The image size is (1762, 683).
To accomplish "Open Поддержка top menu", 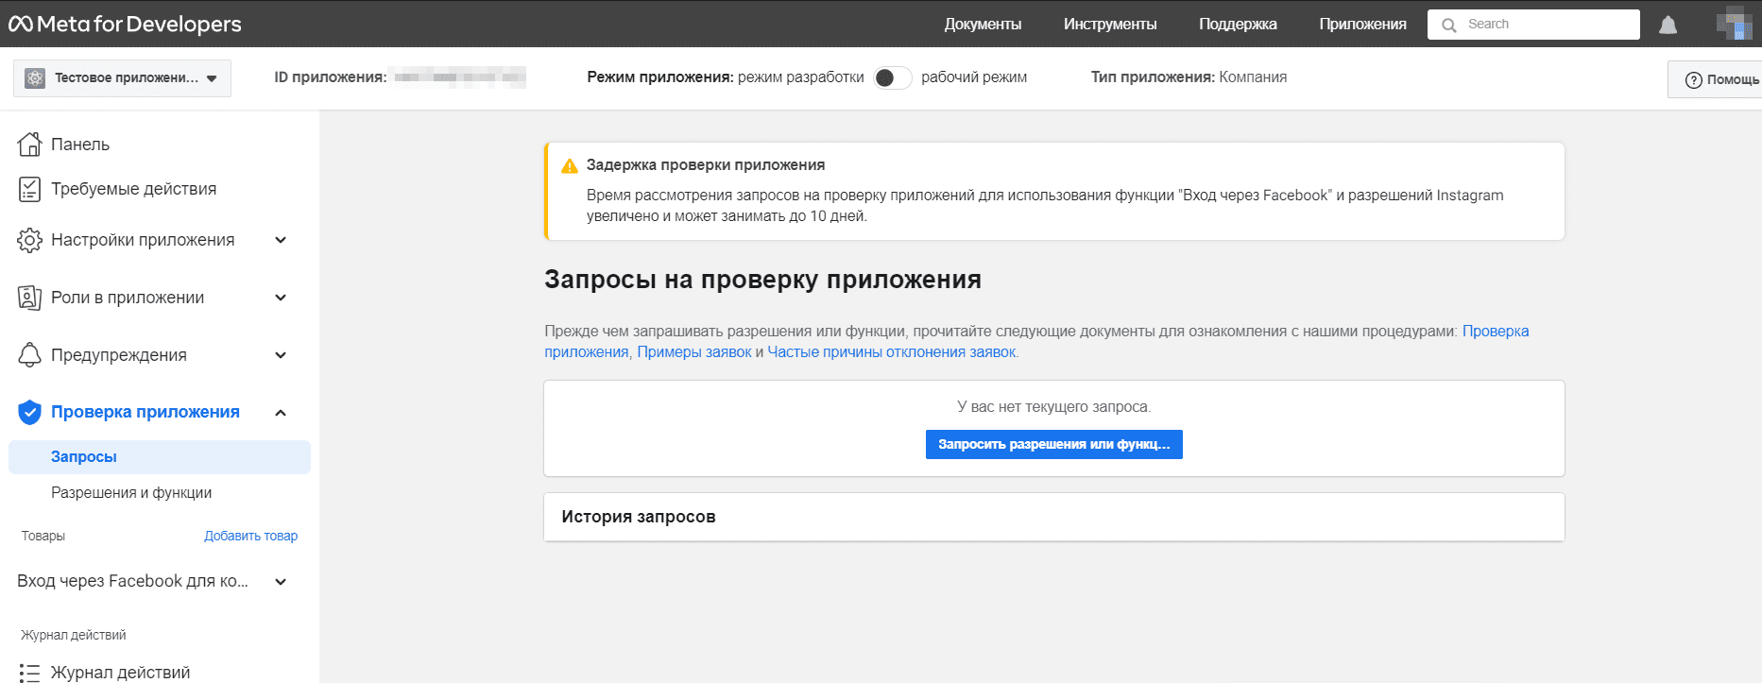I will (x=1238, y=25).
